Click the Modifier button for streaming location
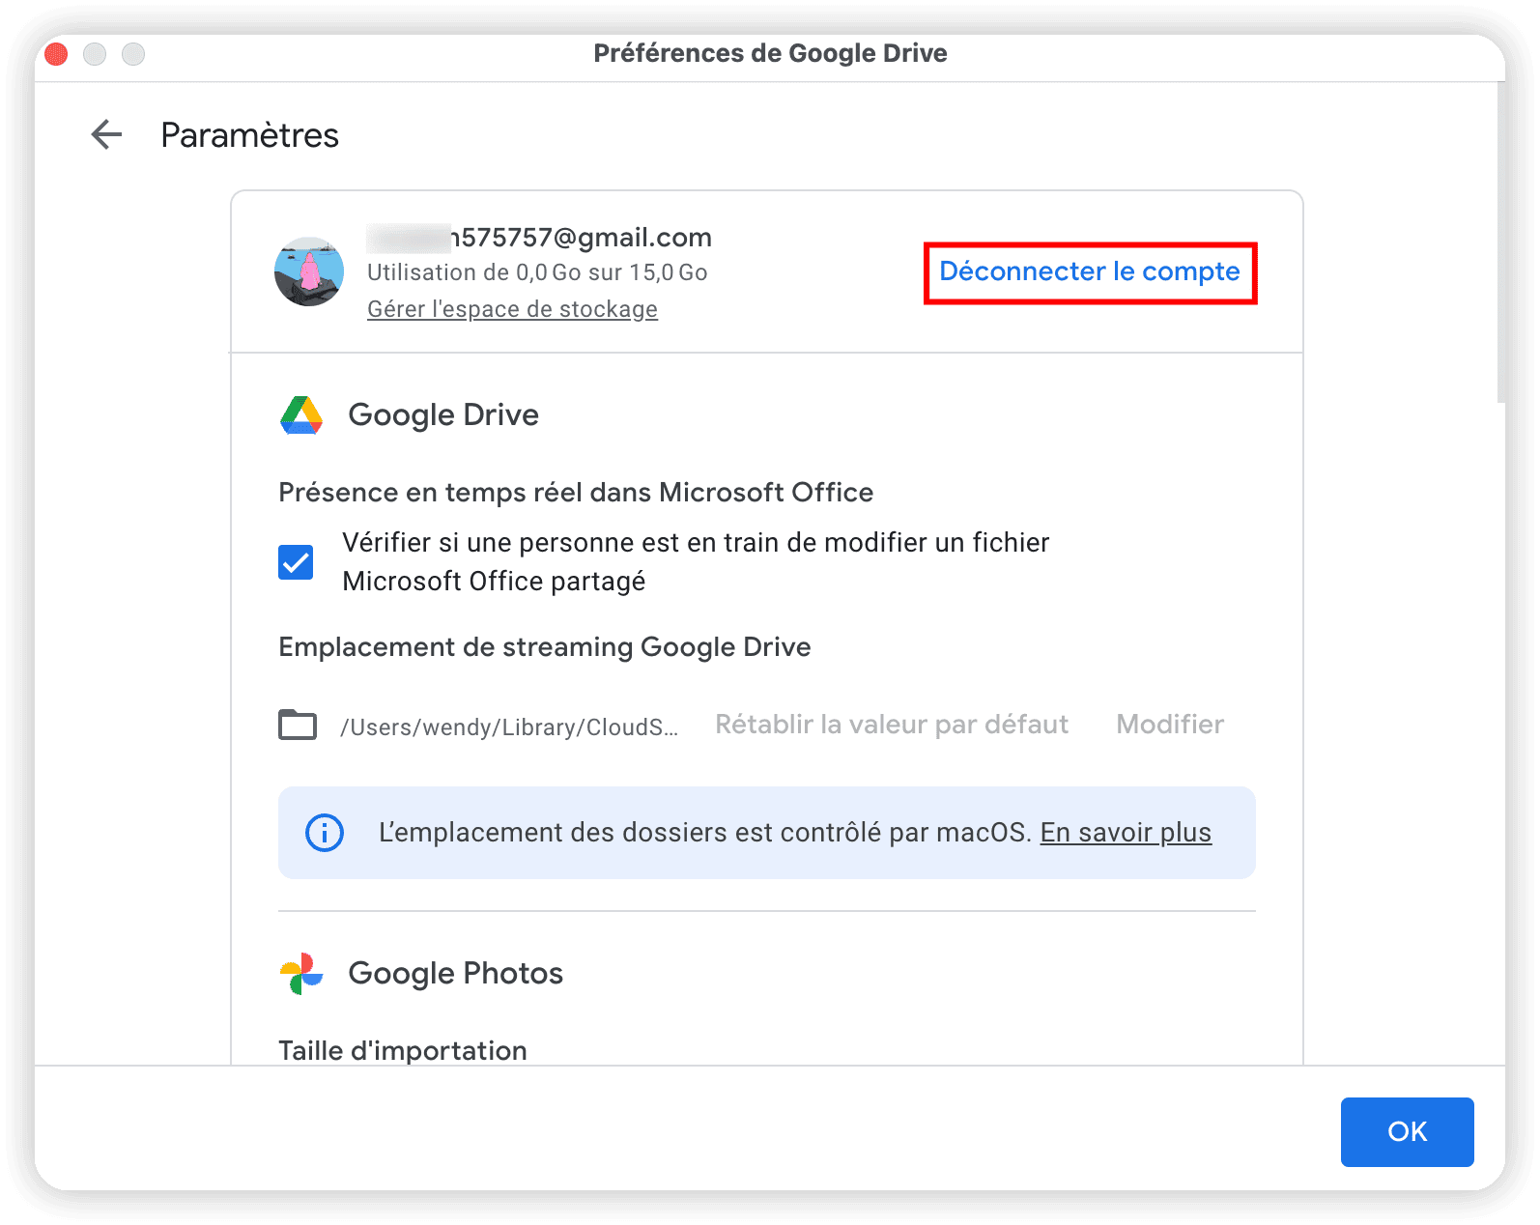This screenshot has width=1540, height=1225. (x=1170, y=725)
